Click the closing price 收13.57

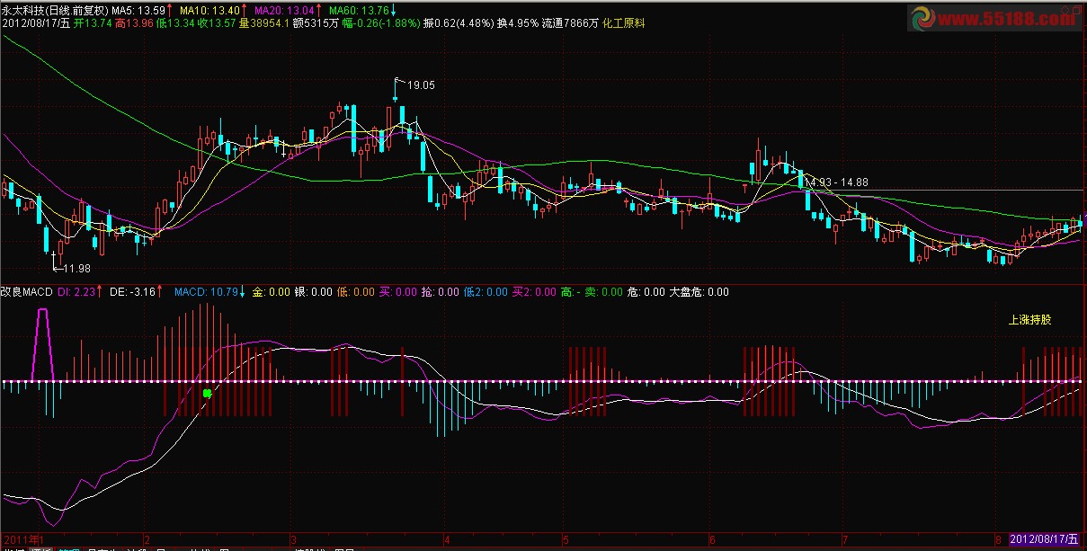pyautogui.click(x=217, y=22)
